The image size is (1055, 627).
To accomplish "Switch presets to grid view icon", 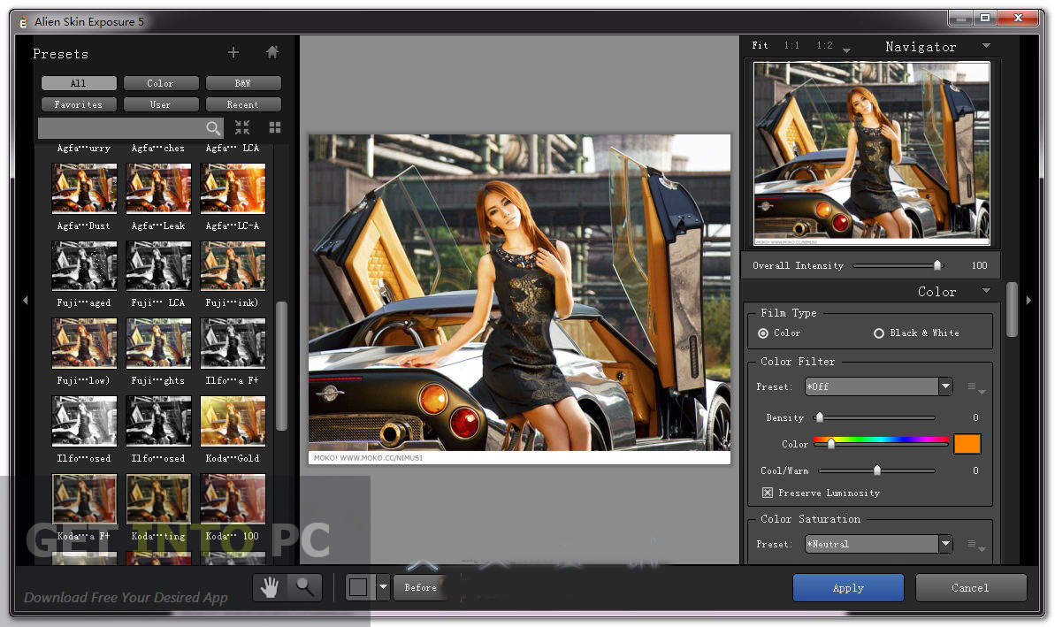I will click(x=274, y=127).
